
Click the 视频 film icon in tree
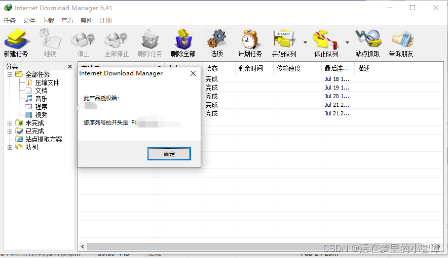click(28, 115)
